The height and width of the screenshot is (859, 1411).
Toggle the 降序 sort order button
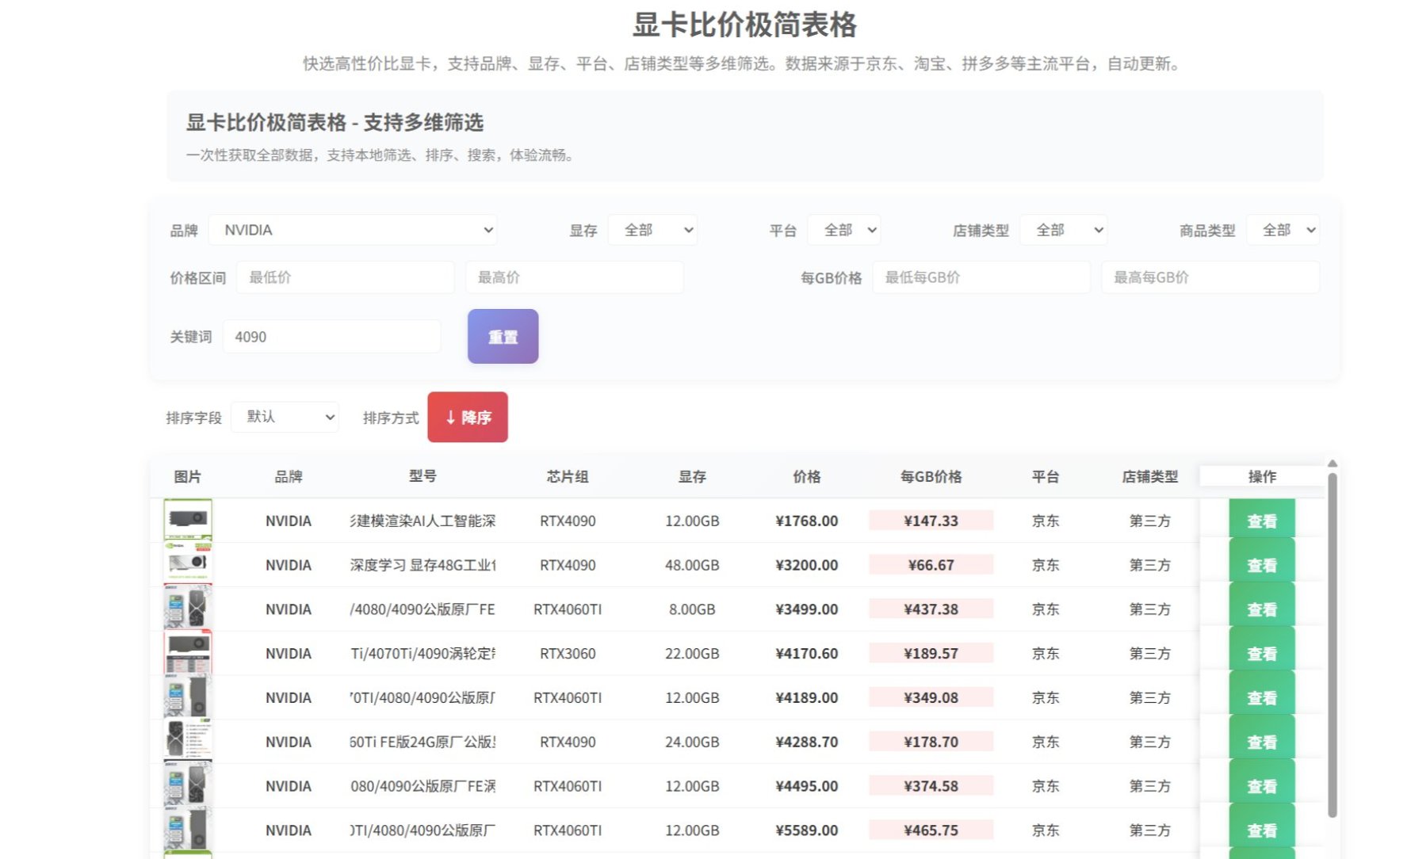click(468, 417)
